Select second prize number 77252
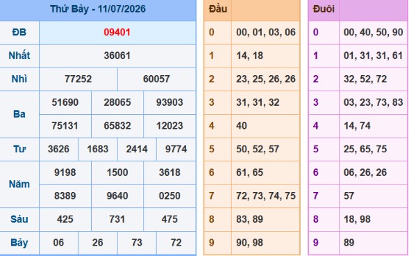The height and width of the screenshot is (256, 409). 78,79
